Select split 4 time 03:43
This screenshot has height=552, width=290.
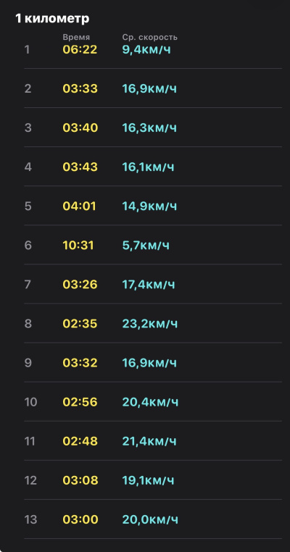tap(80, 167)
